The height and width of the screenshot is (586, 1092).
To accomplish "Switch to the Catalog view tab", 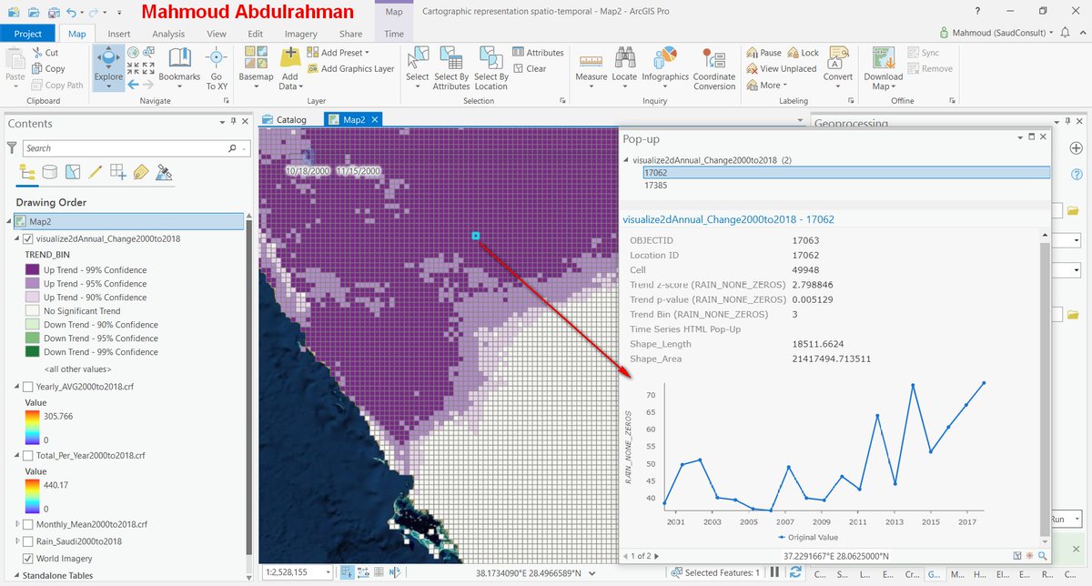I will 285,119.
